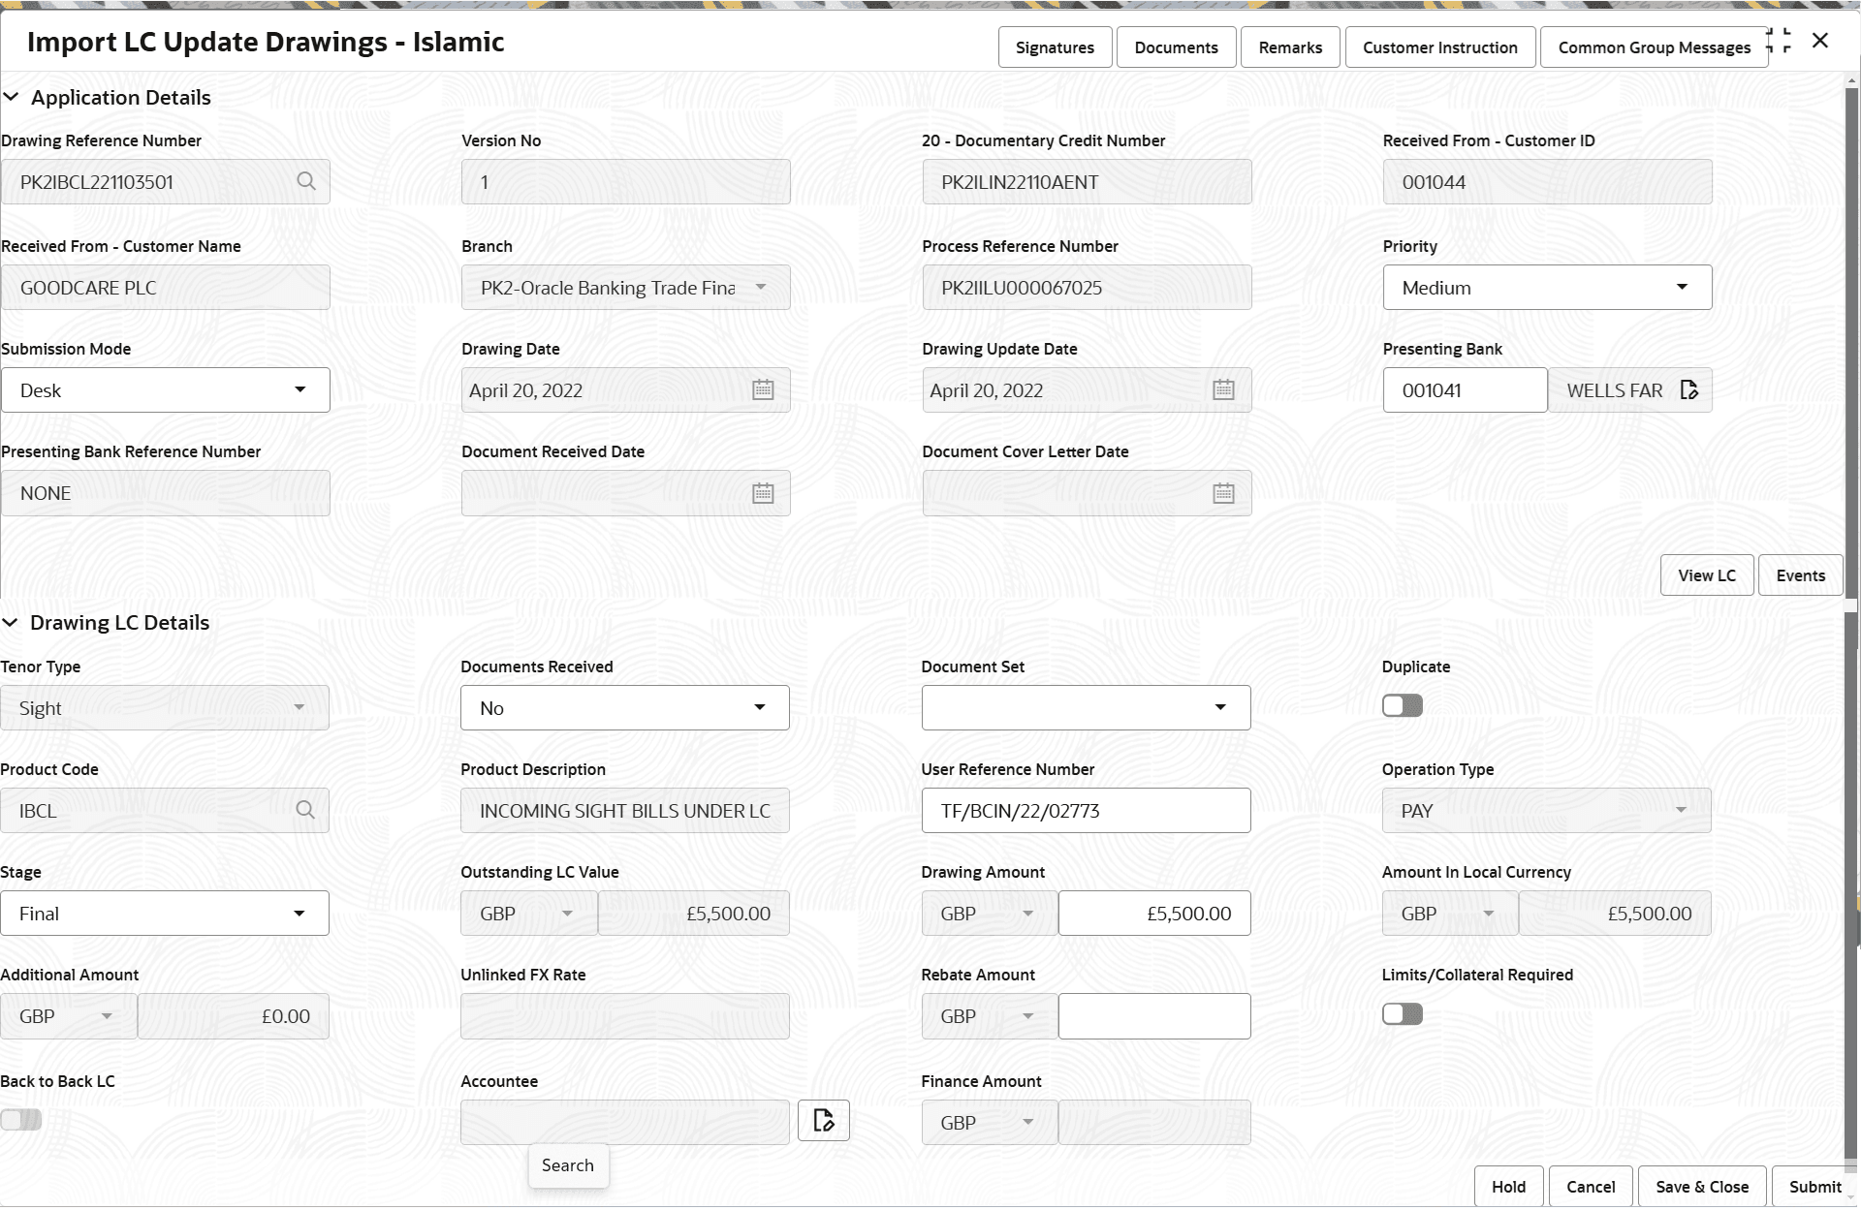The image size is (1861, 1210).
Task: Open the Drawing Date calendar picker
Action: [763, 389]
